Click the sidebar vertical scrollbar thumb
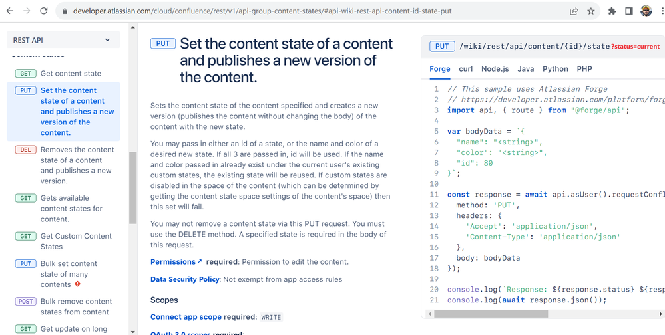665x335 pixels. pyautogui.click(x=132, y=187)
